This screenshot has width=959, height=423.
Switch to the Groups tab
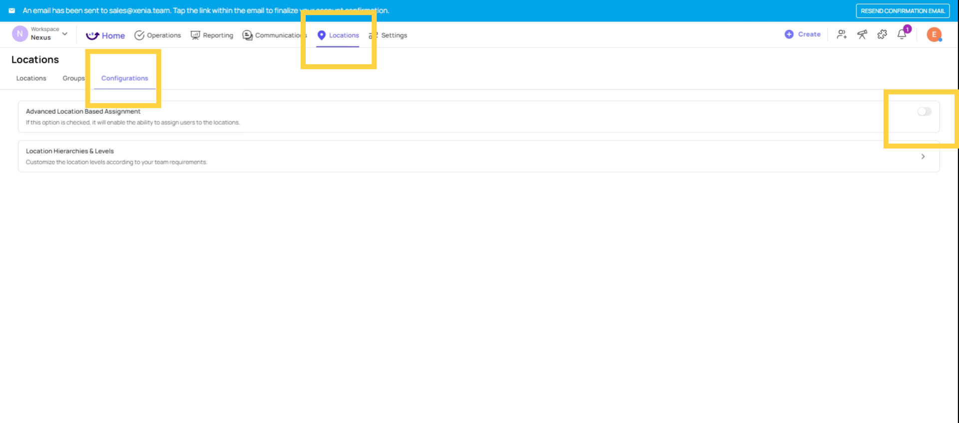coord(73,78)
